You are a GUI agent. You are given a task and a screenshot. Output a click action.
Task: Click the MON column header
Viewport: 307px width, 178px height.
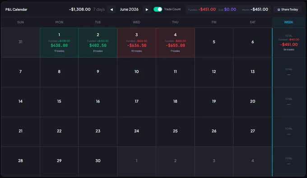click(x=59, y=22)
